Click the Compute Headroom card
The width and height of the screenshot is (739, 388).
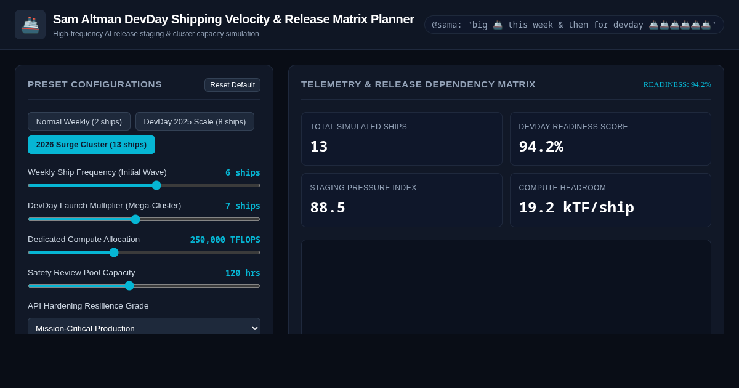pyautogui.click(x=610, y=200)
